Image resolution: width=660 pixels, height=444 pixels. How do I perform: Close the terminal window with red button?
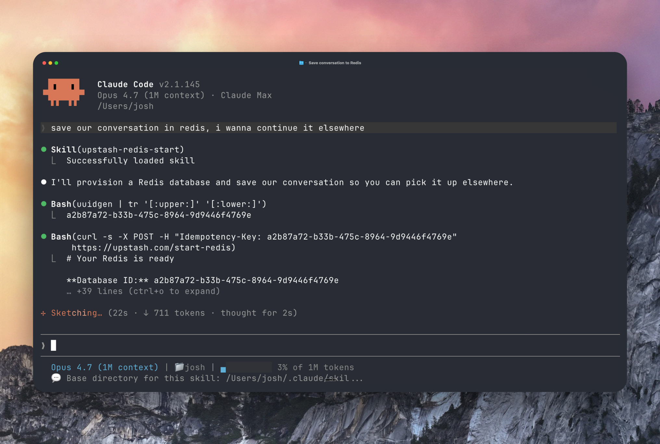coord(44,63)
